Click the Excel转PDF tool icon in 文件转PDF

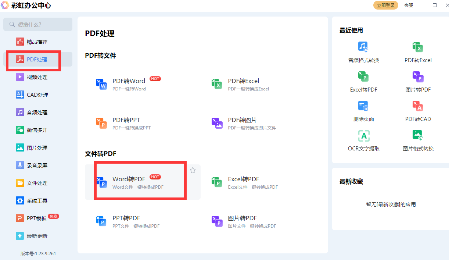[217, 182]
